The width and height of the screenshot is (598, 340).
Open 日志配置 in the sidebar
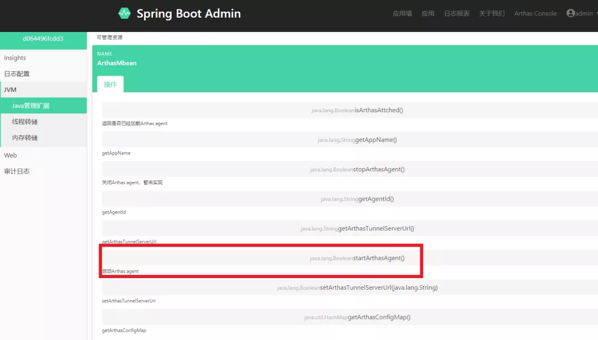click(x=17, y=74)
